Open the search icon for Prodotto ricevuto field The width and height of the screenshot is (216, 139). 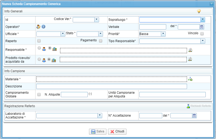190,59
